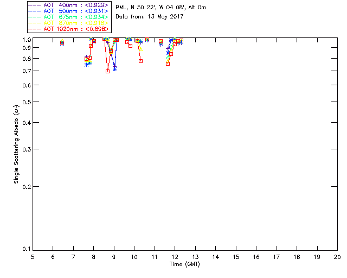The height and width of the screenshot is (278, 347).
Task: Click the blue asterisk at the bottom of the dip just after 9
Action: [114, 69]
